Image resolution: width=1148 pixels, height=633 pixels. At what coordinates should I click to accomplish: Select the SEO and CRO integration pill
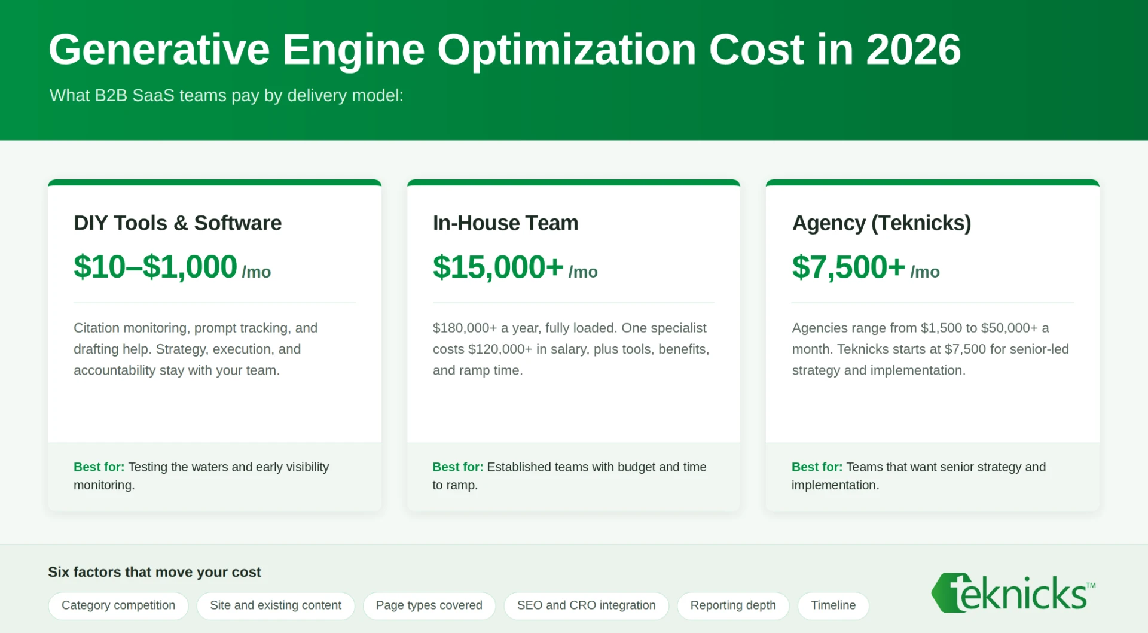click(586, 605)
